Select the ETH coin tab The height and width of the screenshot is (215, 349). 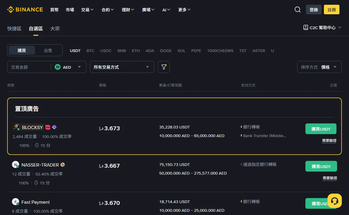[136, 51]
